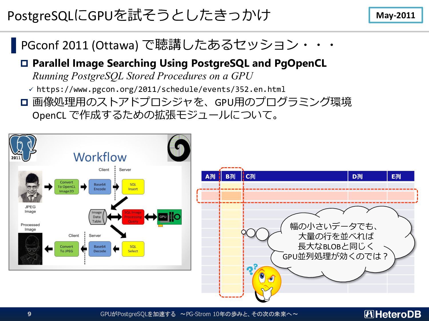Click the Base64 Encode box

100,187
